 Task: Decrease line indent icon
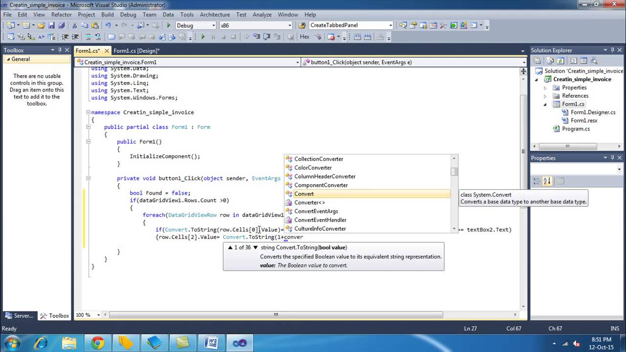(65, 37)
